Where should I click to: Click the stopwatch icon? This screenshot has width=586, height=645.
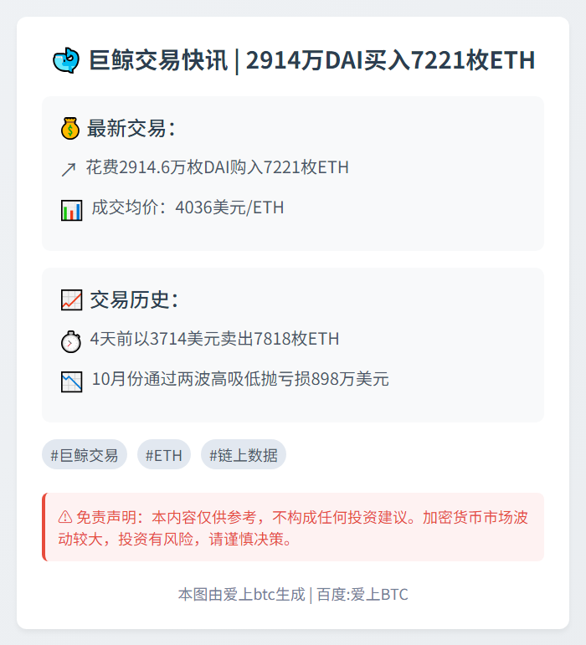pos(71,340)
